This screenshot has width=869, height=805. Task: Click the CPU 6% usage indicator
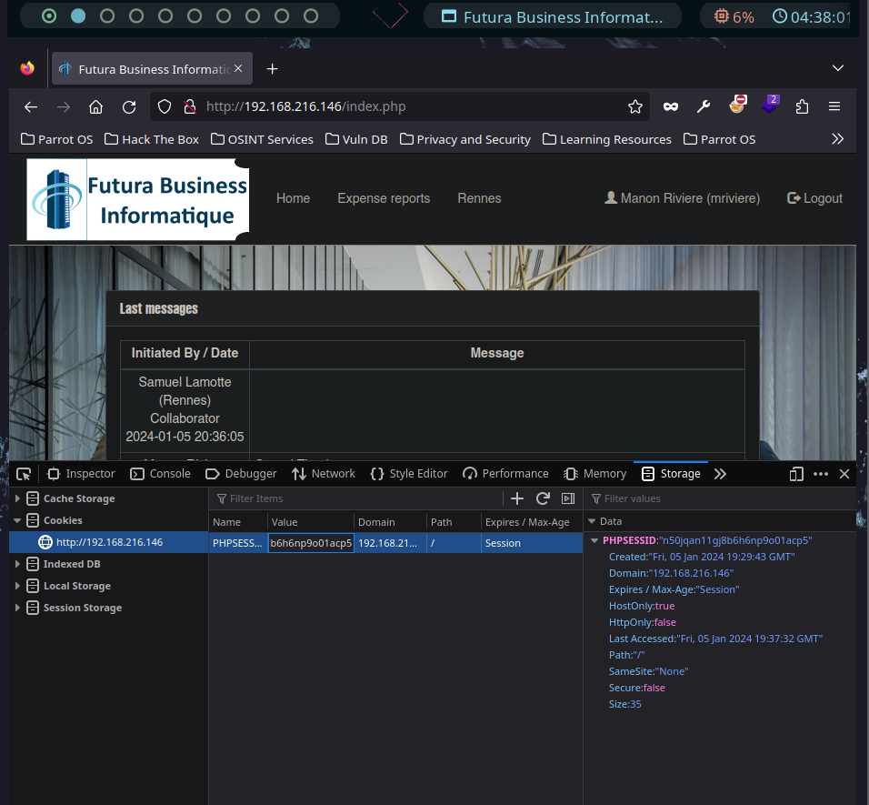(734, 16)
